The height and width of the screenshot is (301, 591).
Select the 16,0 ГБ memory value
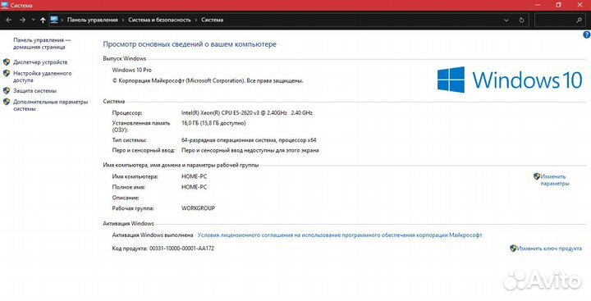[213, 123]
